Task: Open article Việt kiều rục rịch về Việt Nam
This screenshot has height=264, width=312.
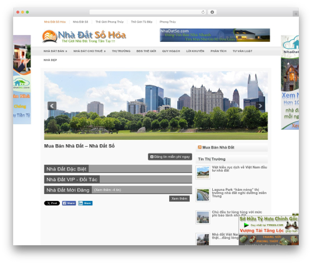Action: click(x=240, y=169)
